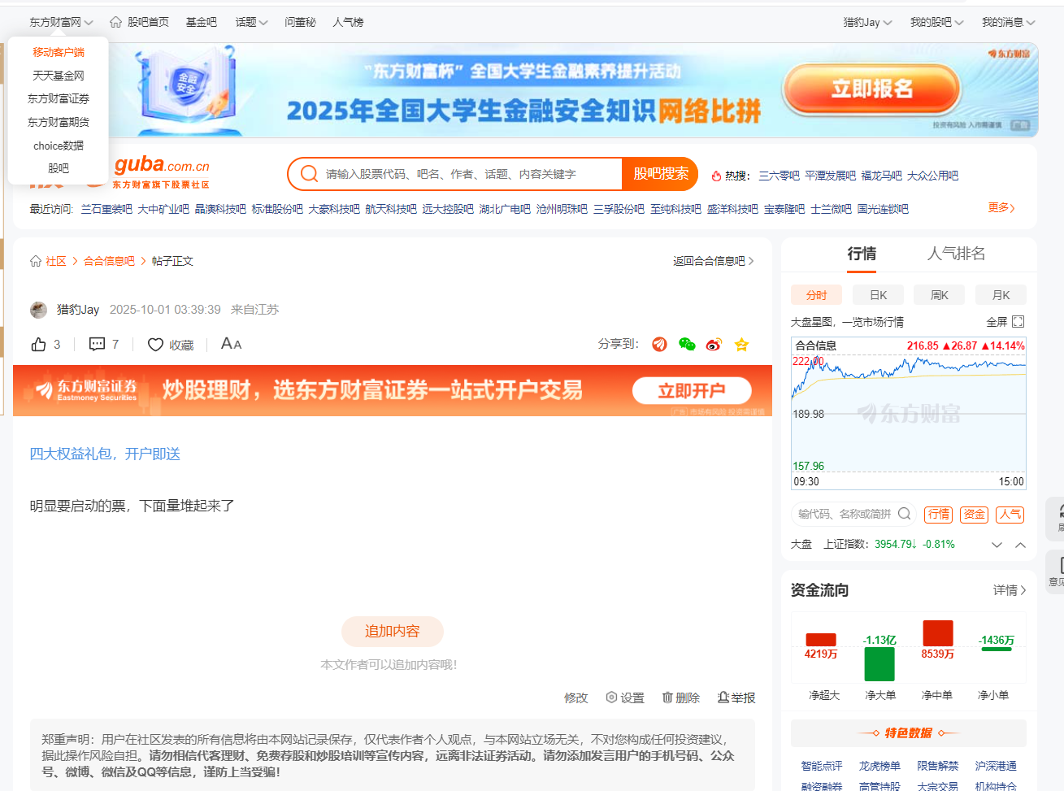
Task: Click 猎豹Jay author avatar
Action: tap(38, 310)
